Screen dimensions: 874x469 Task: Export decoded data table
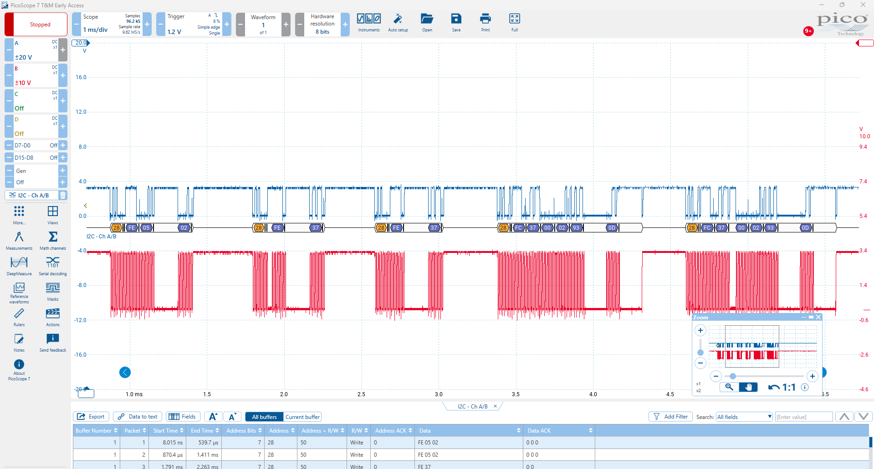click(91, 417)
